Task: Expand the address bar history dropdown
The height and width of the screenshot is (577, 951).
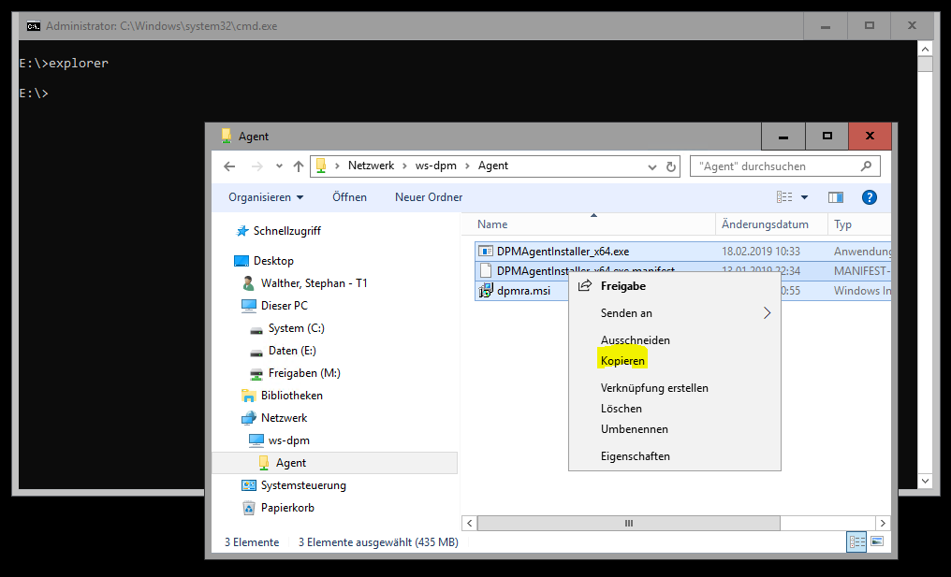Action: (652, 166)
